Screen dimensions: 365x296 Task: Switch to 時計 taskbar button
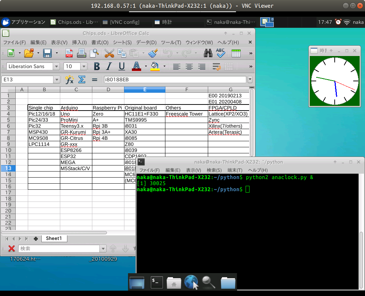point(167,22)
